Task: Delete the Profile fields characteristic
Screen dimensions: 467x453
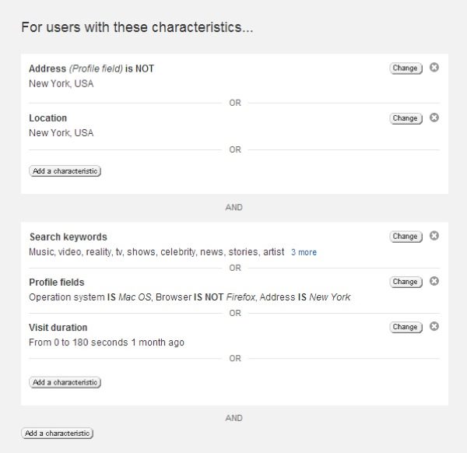Action: [x=434, y=281]
